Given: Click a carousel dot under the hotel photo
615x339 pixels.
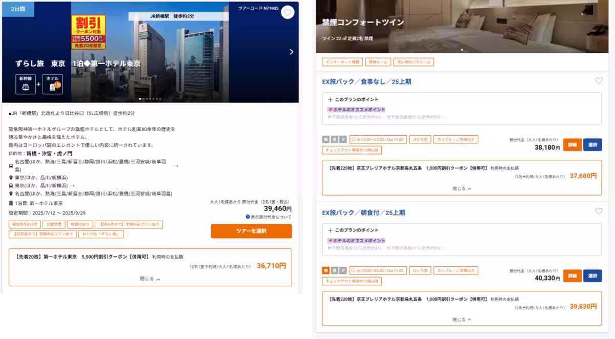Looking at the screenshot, I should pyautogui.click(x=140, y=98).
